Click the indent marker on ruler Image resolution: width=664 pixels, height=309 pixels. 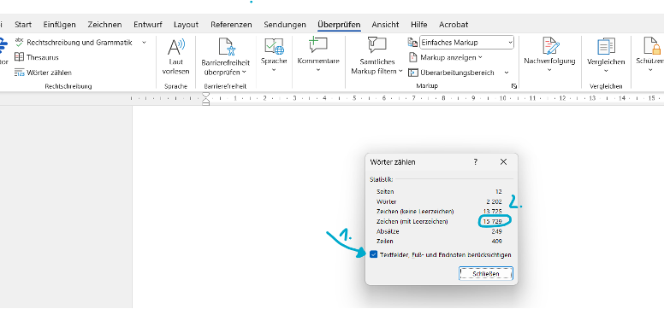coord(206,98)
